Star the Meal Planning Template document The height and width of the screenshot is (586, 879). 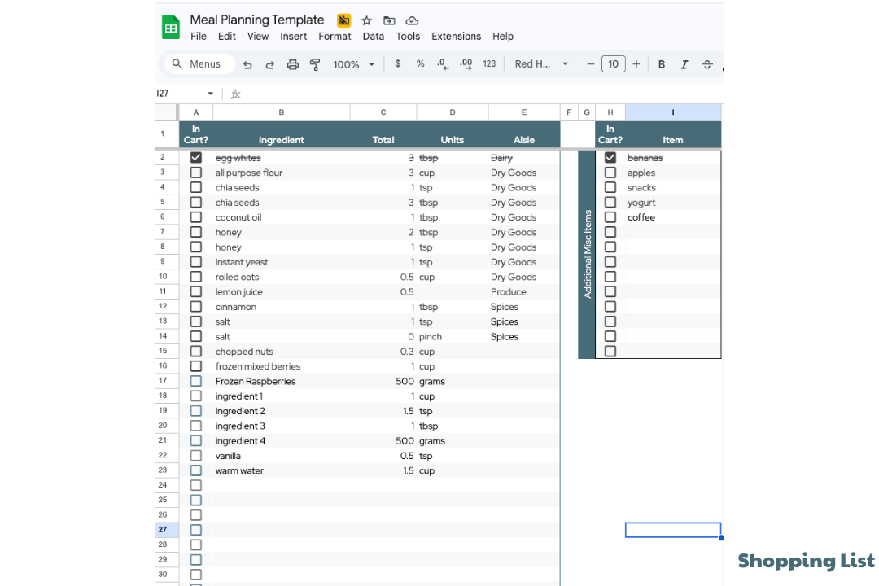point(366,20)
